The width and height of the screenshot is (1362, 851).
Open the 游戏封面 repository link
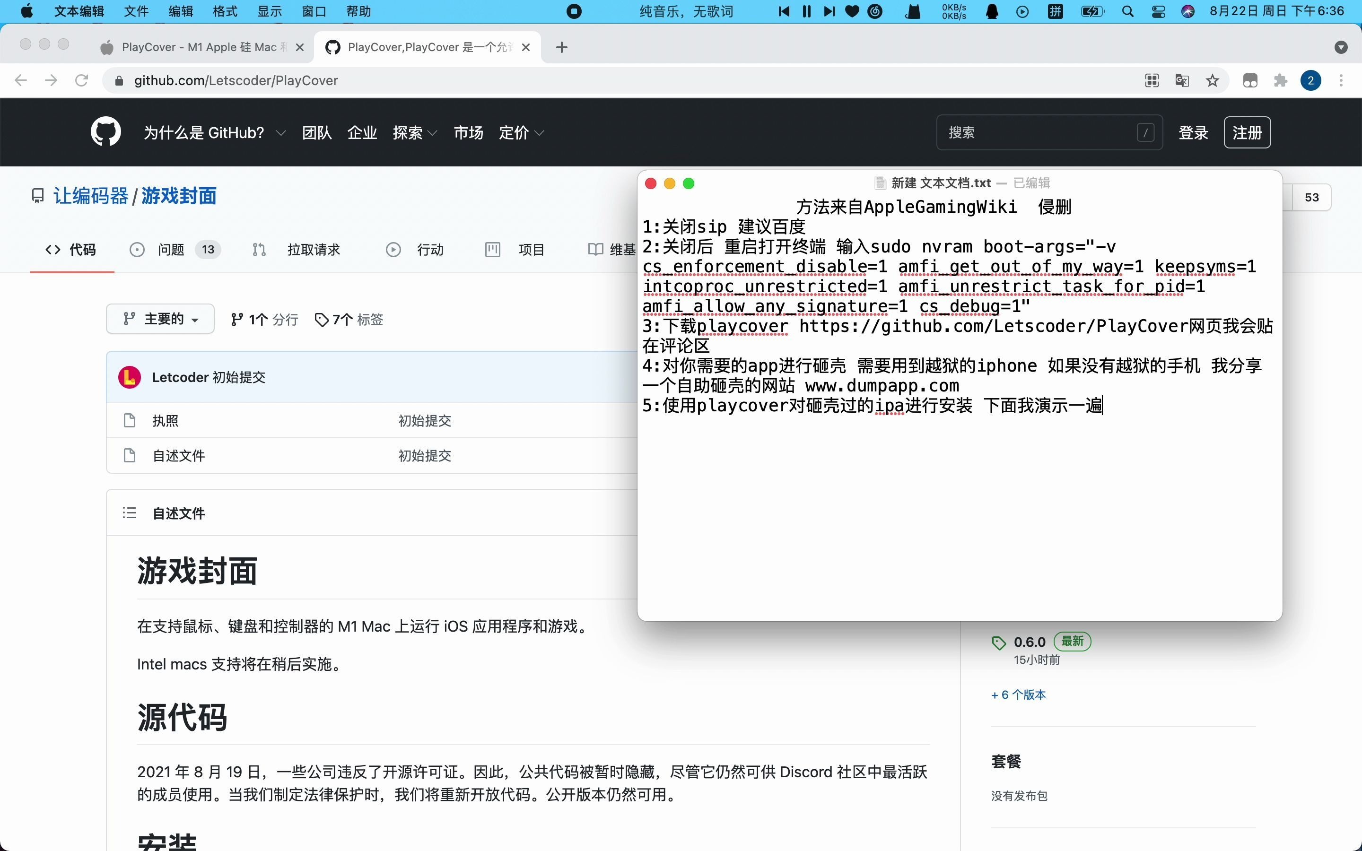[179, 196]
